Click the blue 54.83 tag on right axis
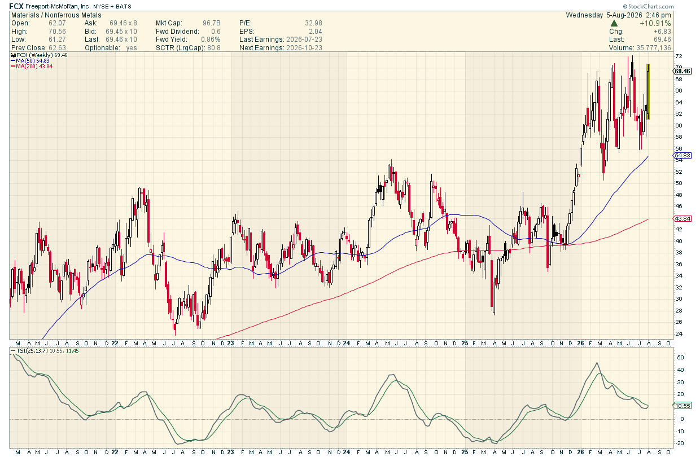The height and width of the screenshot is (457, 700). (x=683, y=155)
